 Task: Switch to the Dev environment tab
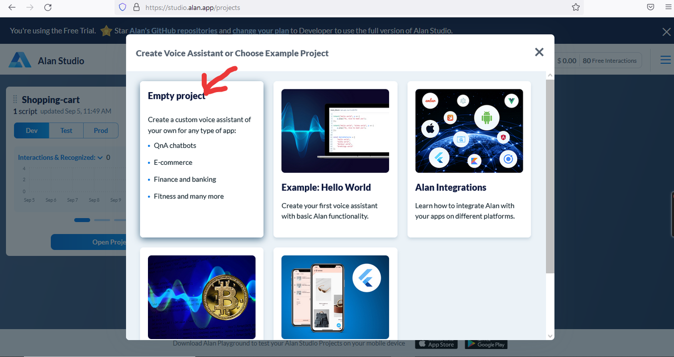(32, 131)
